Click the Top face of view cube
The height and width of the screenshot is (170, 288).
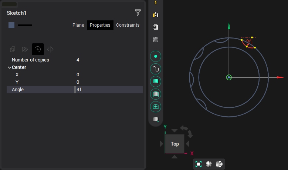(x=175, y=144)
